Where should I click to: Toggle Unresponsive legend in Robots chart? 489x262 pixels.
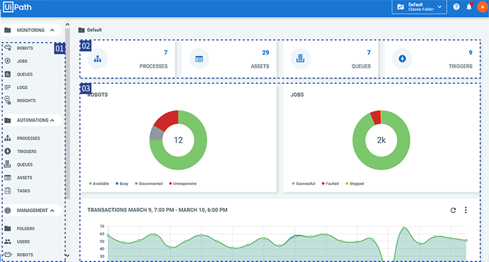click(183, 183)
